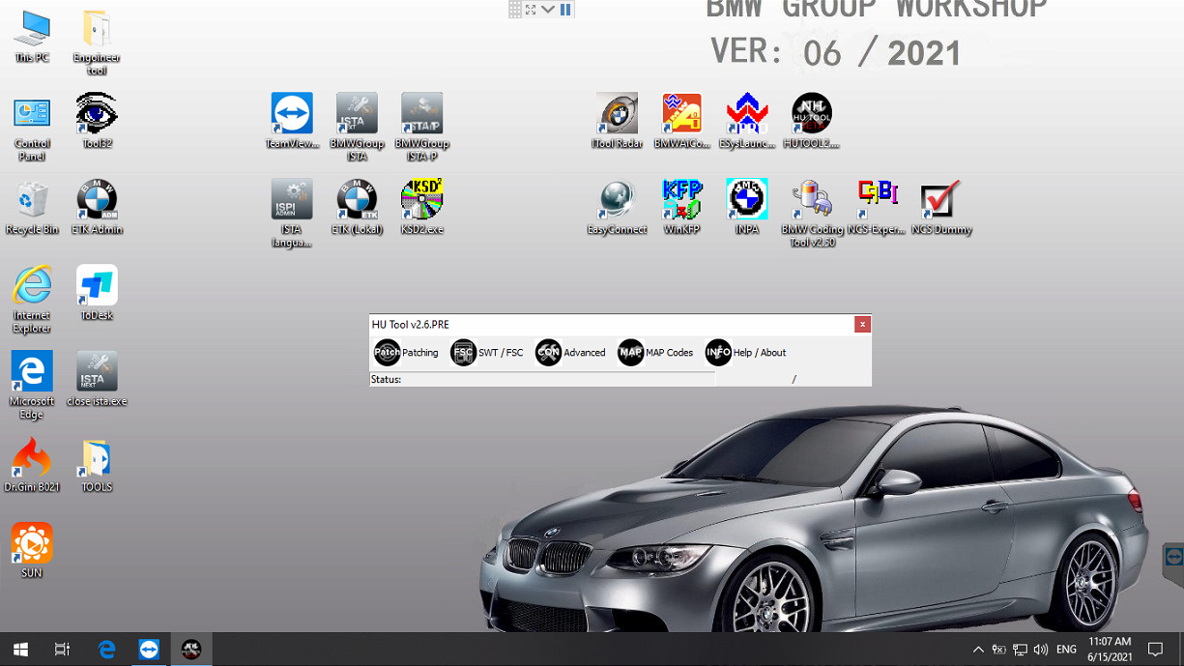This screenshot has height=666, width=1184.
Task: Open SWT / FSC in HU Tool
Action: point(487,353)
